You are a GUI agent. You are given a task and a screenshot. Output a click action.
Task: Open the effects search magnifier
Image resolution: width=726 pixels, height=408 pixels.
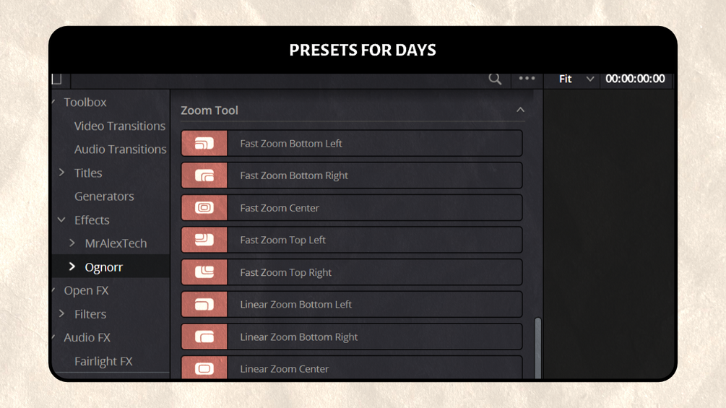click(x=495, y=79)
